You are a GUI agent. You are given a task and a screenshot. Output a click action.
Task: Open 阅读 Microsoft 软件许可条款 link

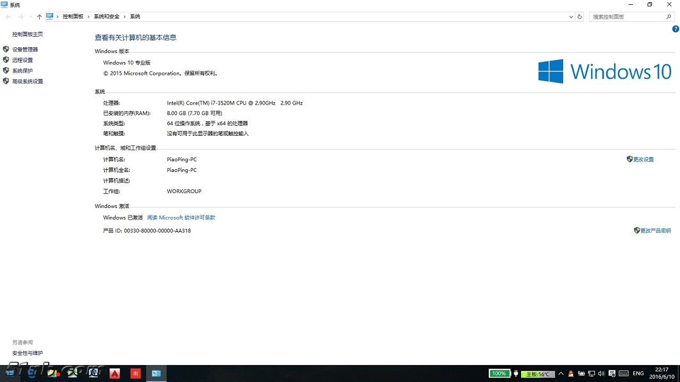(181, 218)
